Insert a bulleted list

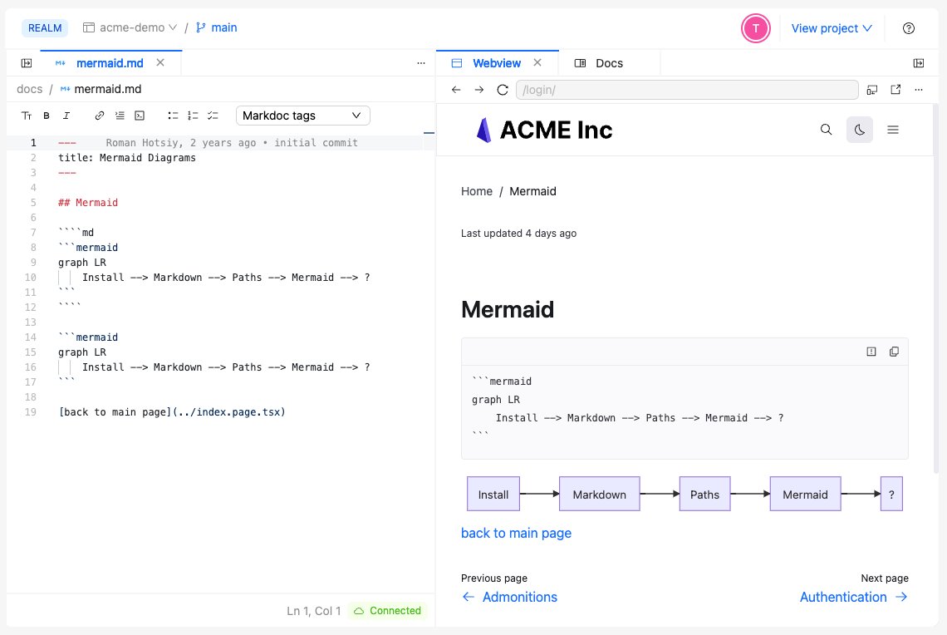click(x=173, y=116)
